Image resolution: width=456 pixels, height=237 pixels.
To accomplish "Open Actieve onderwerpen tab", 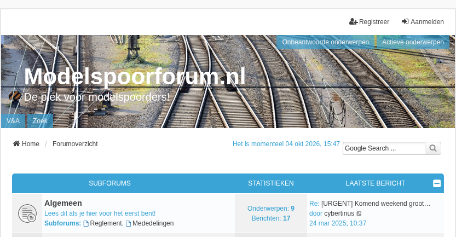I will (x=413, y=42).
